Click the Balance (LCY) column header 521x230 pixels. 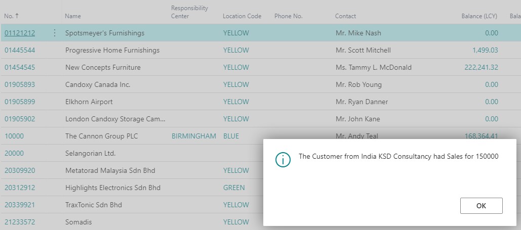[479, 16]
